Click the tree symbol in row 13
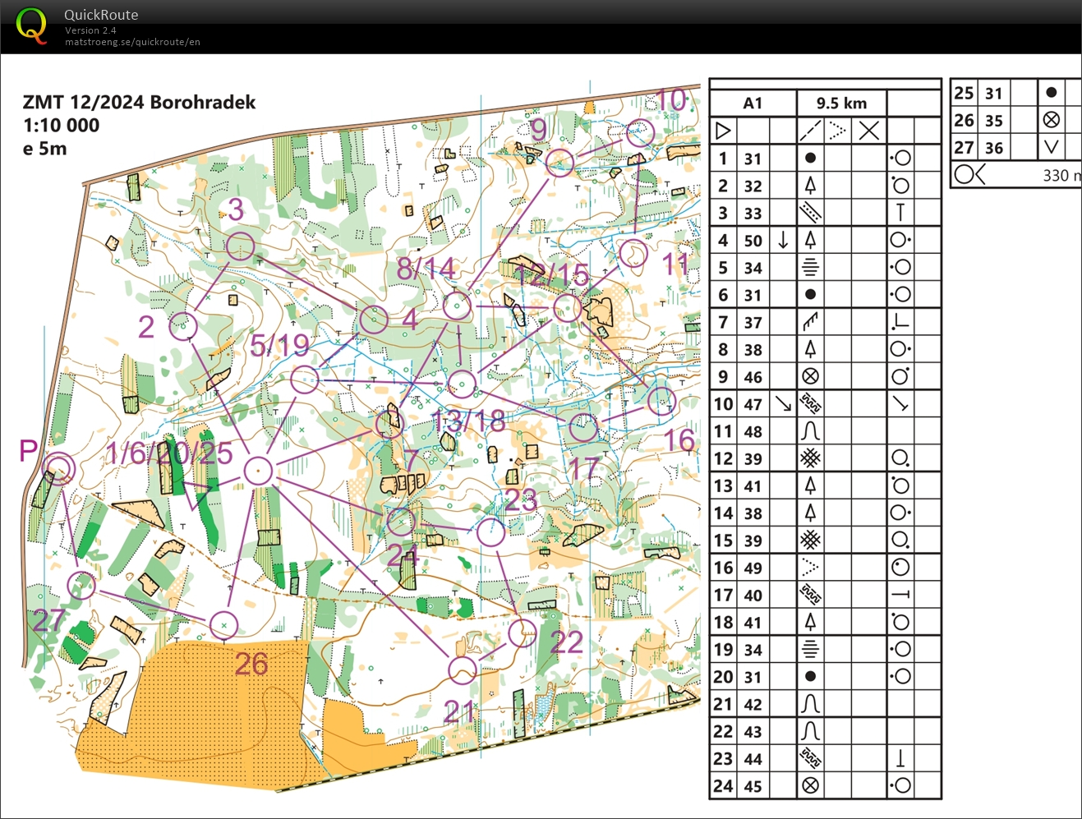Image resolution: width=1082 pixels, height=819 pixels. click(x=810, y=485)
